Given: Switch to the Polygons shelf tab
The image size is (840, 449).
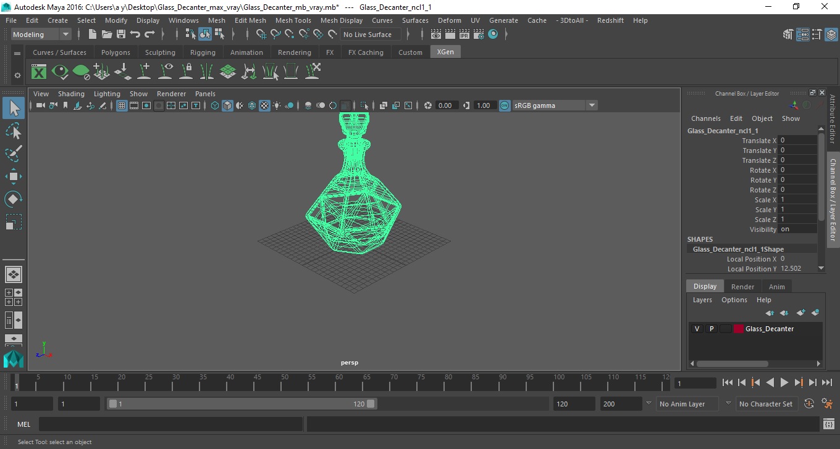Looking at the screenshot, I should [115, 52].
